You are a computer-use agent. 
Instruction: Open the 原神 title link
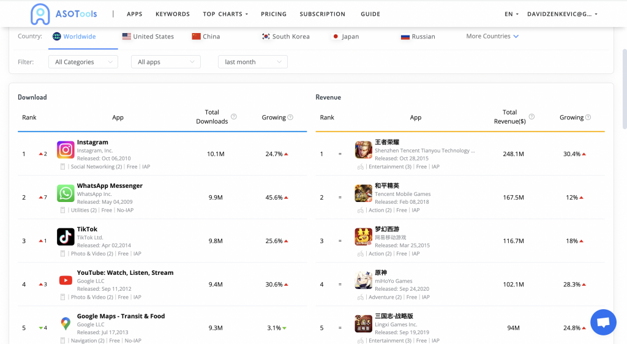click(x=381, y=273)
